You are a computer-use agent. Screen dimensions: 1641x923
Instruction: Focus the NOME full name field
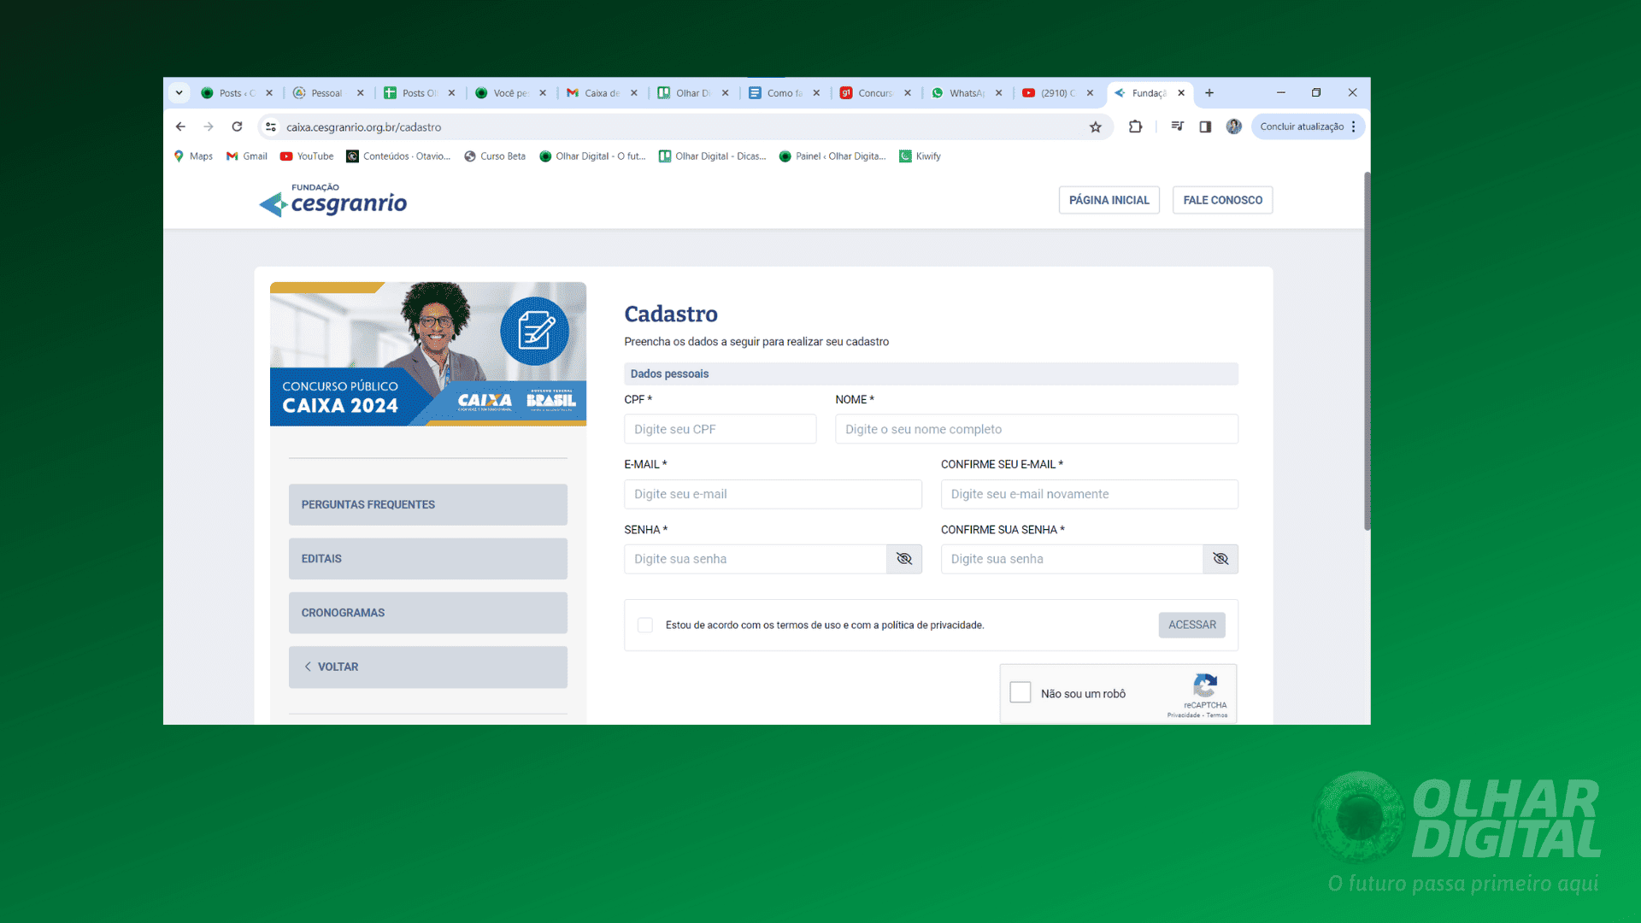point(1037,429)
